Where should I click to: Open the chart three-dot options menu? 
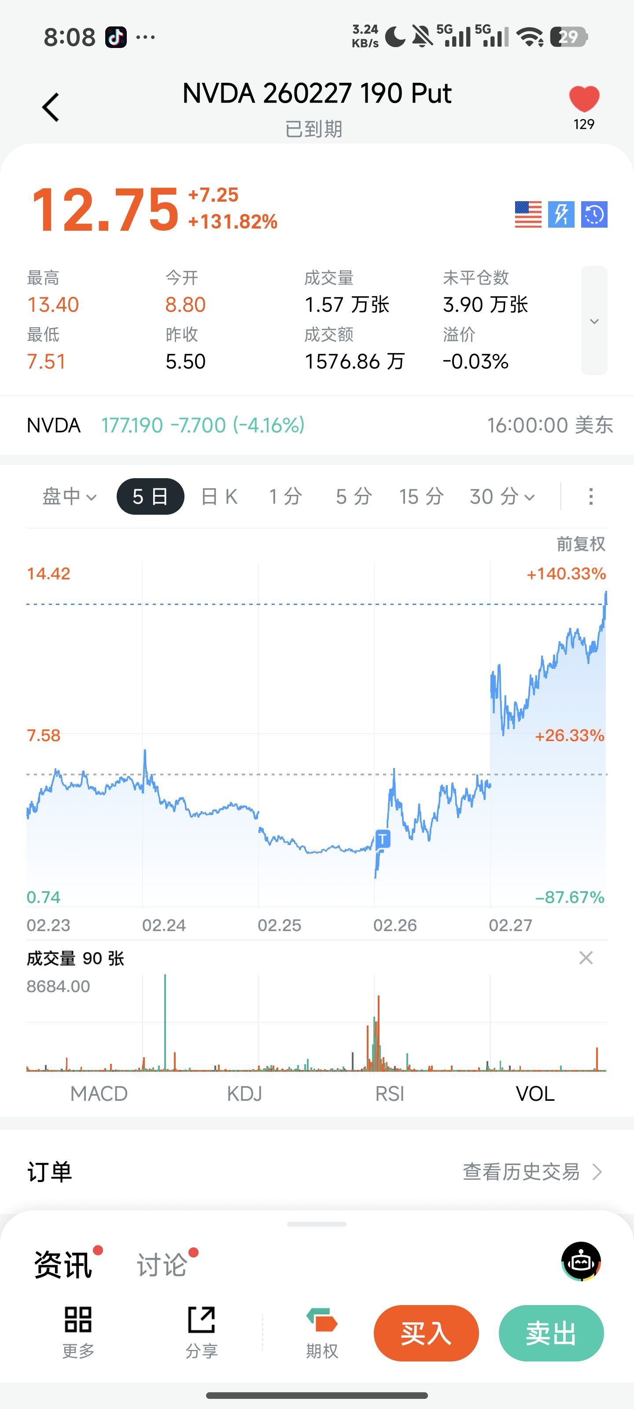click(x=590, y=497)
